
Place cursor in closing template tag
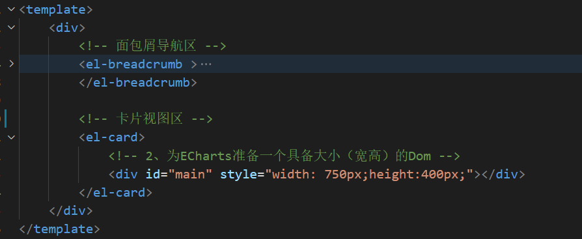click(59, 229)
